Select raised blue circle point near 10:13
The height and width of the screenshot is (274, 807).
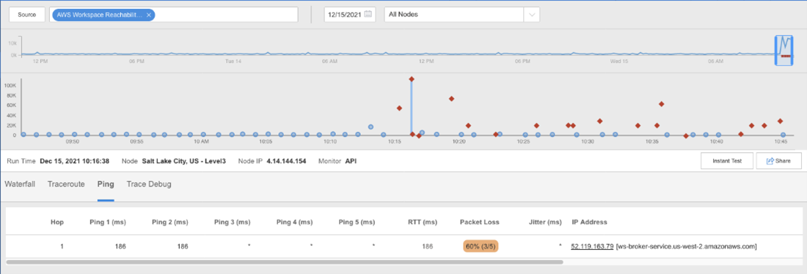370,127
